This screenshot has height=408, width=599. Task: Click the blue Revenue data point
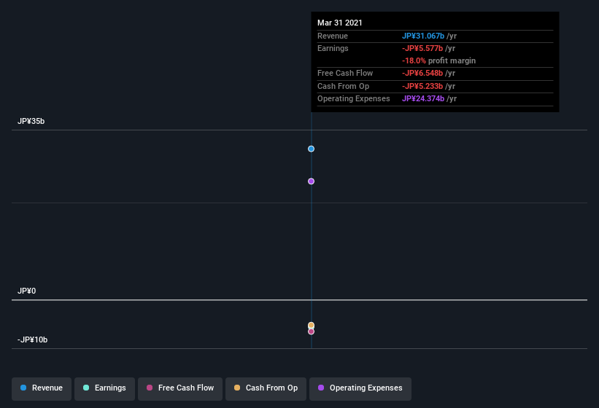[x=311, y=149]
